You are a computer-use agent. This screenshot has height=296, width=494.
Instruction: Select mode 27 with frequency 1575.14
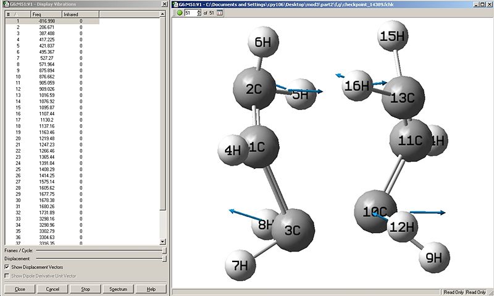pyautogui.click(x=52, y=182)
